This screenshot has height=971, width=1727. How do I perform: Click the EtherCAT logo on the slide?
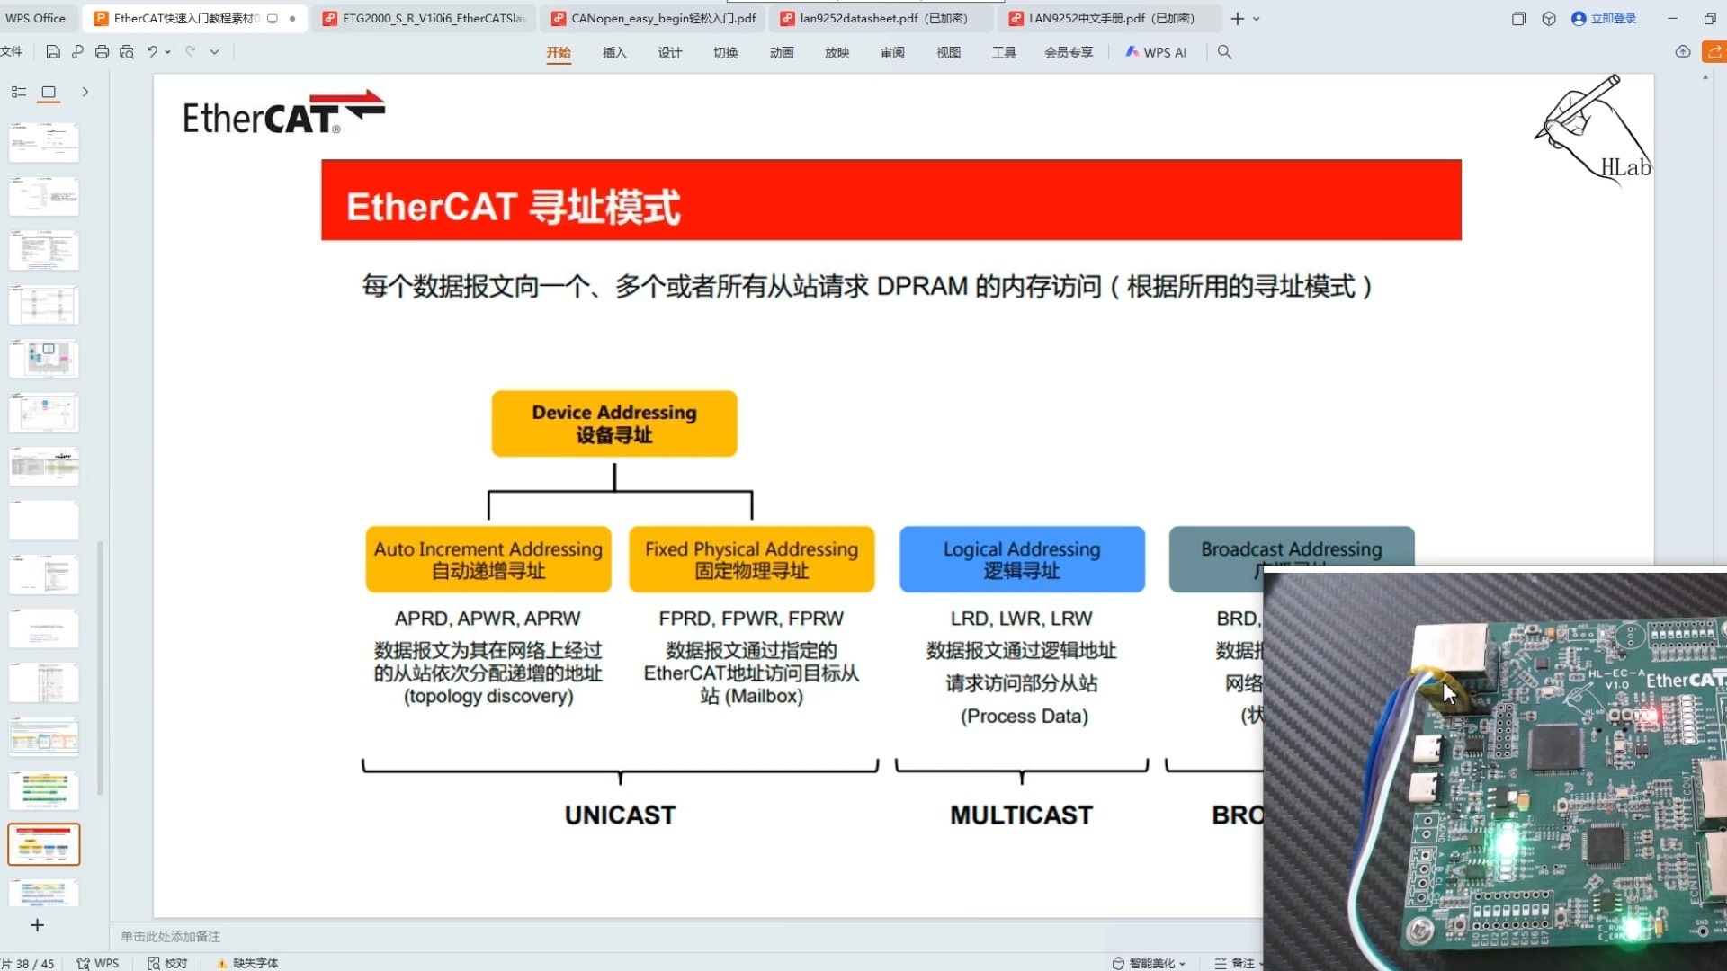[283, 113]
